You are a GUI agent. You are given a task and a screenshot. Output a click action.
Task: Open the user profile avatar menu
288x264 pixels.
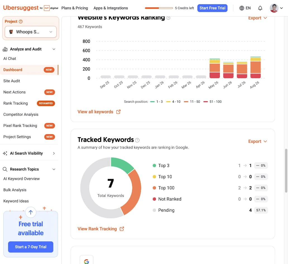274,8
